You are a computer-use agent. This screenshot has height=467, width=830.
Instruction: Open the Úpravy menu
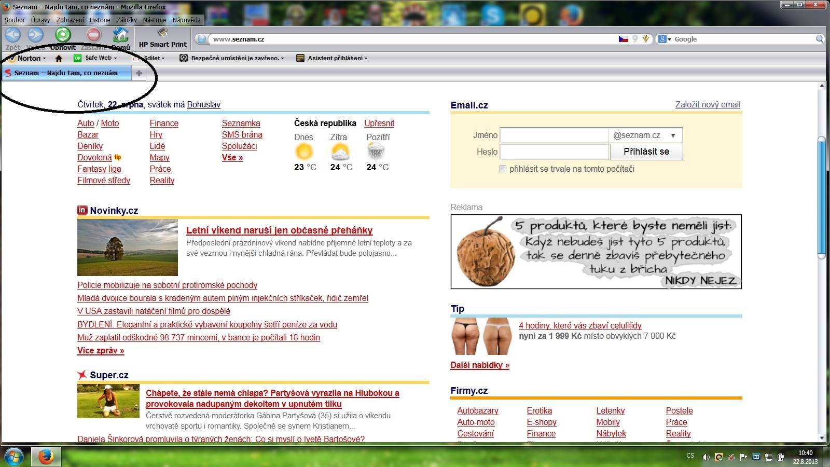pos(40,20)
